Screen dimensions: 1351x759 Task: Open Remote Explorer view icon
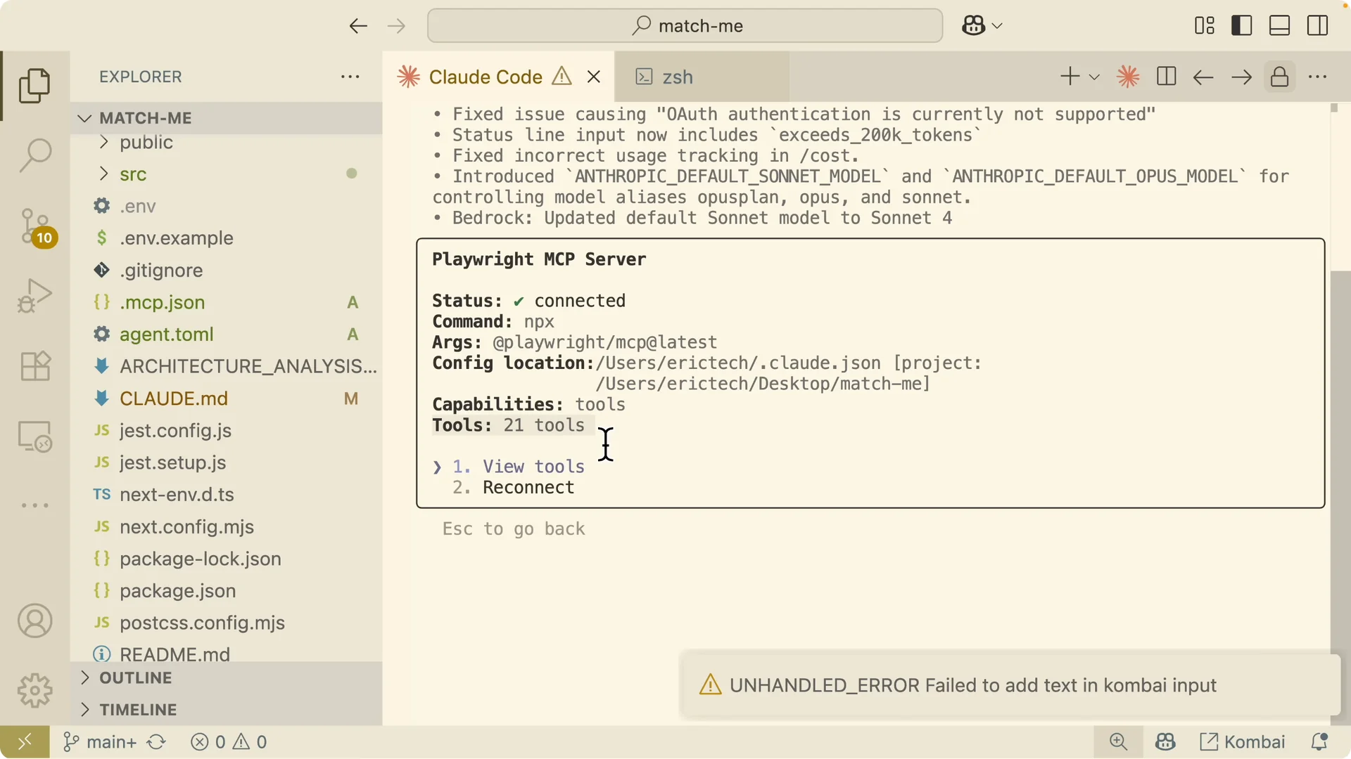34,436
